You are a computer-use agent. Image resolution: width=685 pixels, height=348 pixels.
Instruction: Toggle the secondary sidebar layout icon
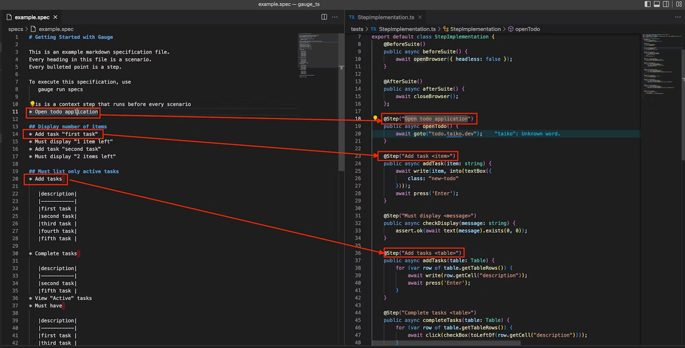(x=667, y=4)
